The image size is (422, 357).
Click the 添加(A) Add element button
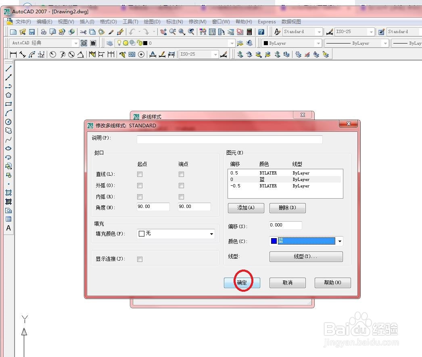[246, 208]
